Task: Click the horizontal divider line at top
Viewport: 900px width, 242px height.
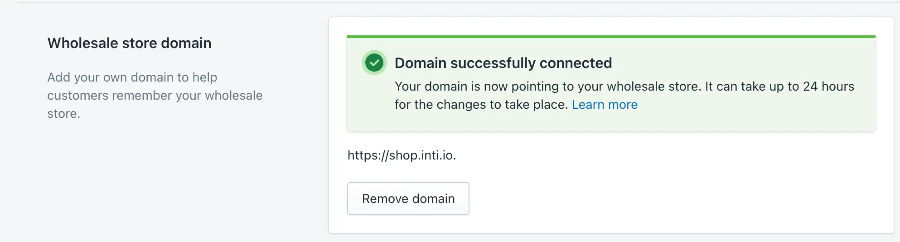Action: tap(453, 2)
